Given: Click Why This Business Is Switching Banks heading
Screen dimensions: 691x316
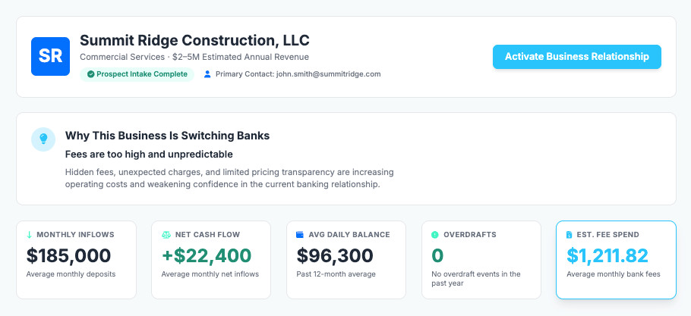Looking at the screenshot, I should tap(167, 136).
